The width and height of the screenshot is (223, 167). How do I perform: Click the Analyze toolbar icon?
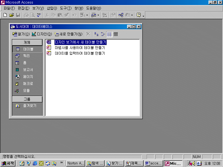click(94, 15)
